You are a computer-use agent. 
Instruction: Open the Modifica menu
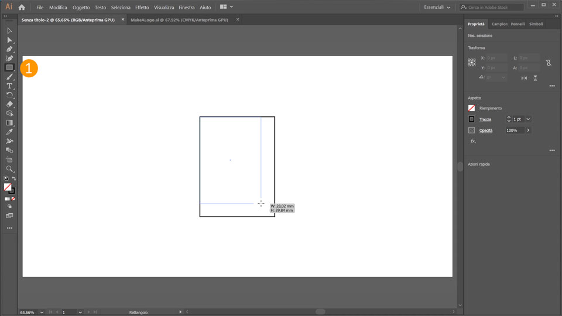(58, 7)
